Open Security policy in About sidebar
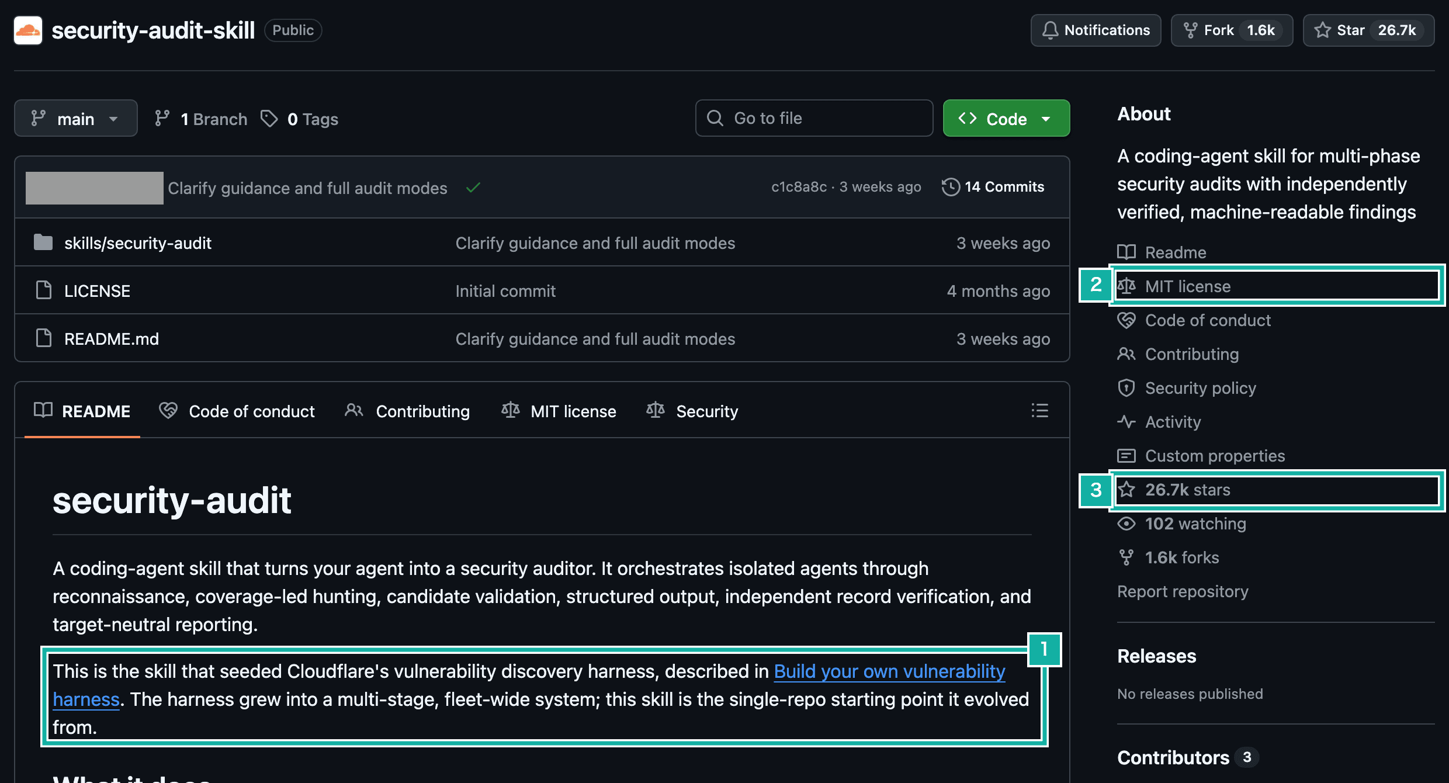The image size is (1449, 783). [1187, 388]
